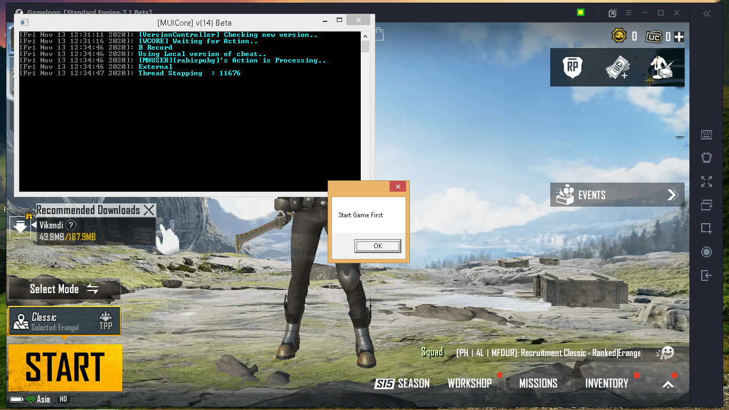Collapse Vikendi download panel left triangle
This screenshot has width=729, height=410.
coord(33,225)
